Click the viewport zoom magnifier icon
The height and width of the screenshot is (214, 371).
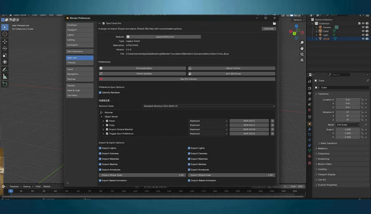pos(302,42)
